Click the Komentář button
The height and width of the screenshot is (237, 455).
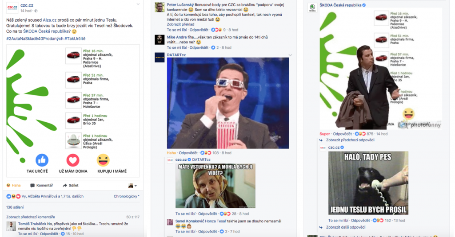coord(42,186)
